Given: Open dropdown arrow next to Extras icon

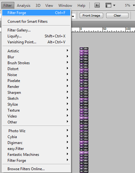Looking at the screenshot, I should click(x=114, y=5).
